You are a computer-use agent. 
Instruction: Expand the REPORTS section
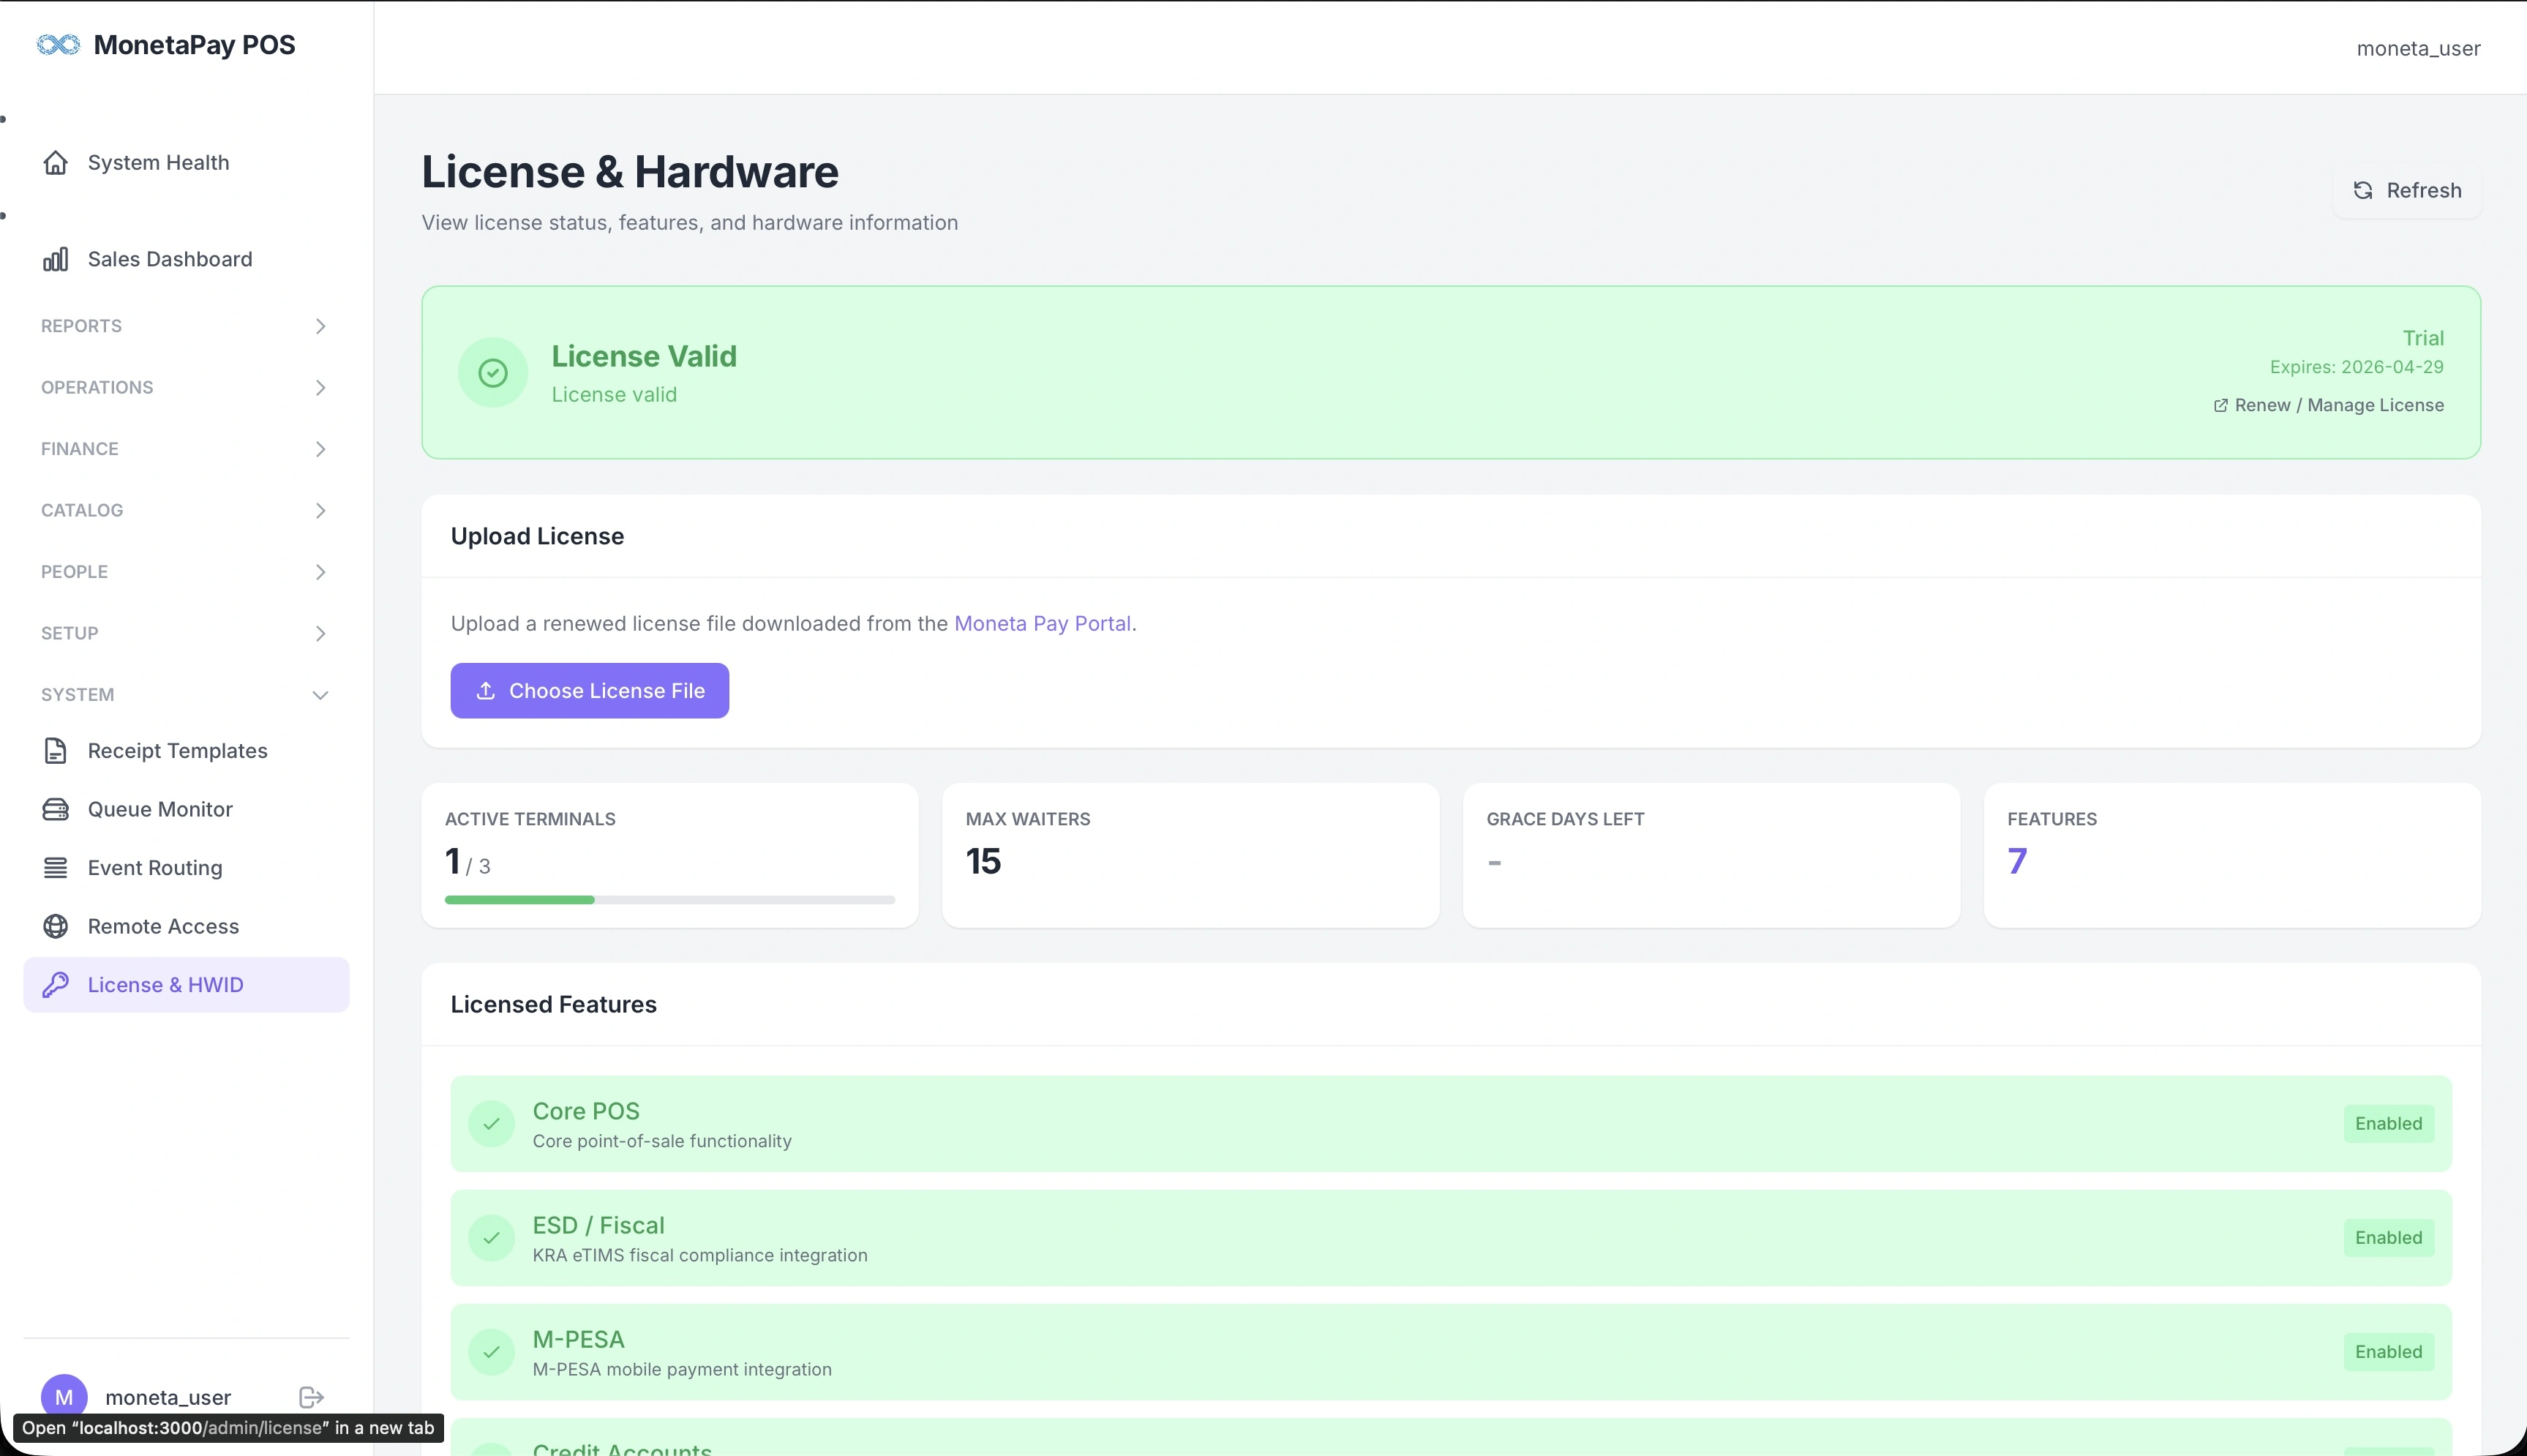point(186,326)
